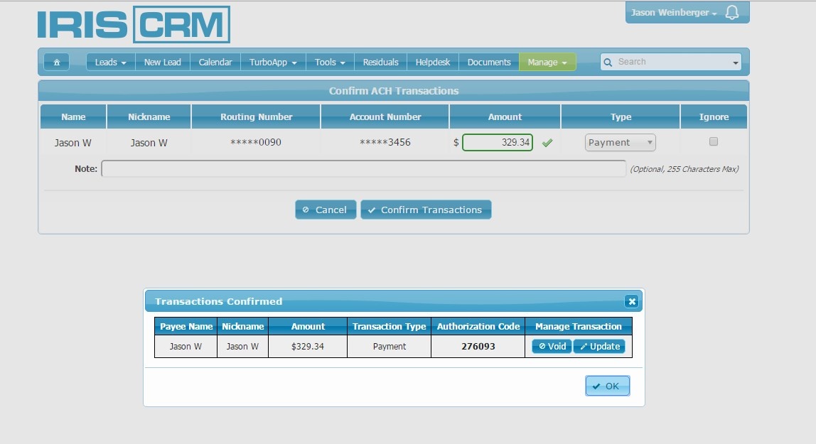This screenshot has width=816, height=444.
Task: Void the confirmed transaction
Action: 552,347
